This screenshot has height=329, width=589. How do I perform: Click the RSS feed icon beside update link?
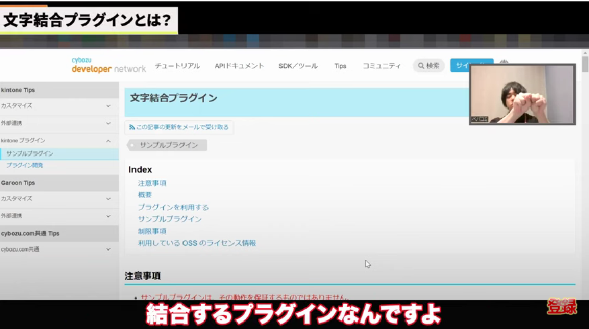pos(132,128)
